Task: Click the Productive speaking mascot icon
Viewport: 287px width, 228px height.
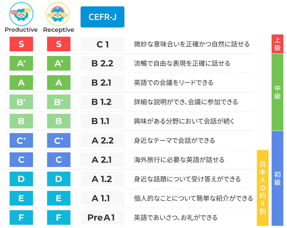Action: pos(21,14)
